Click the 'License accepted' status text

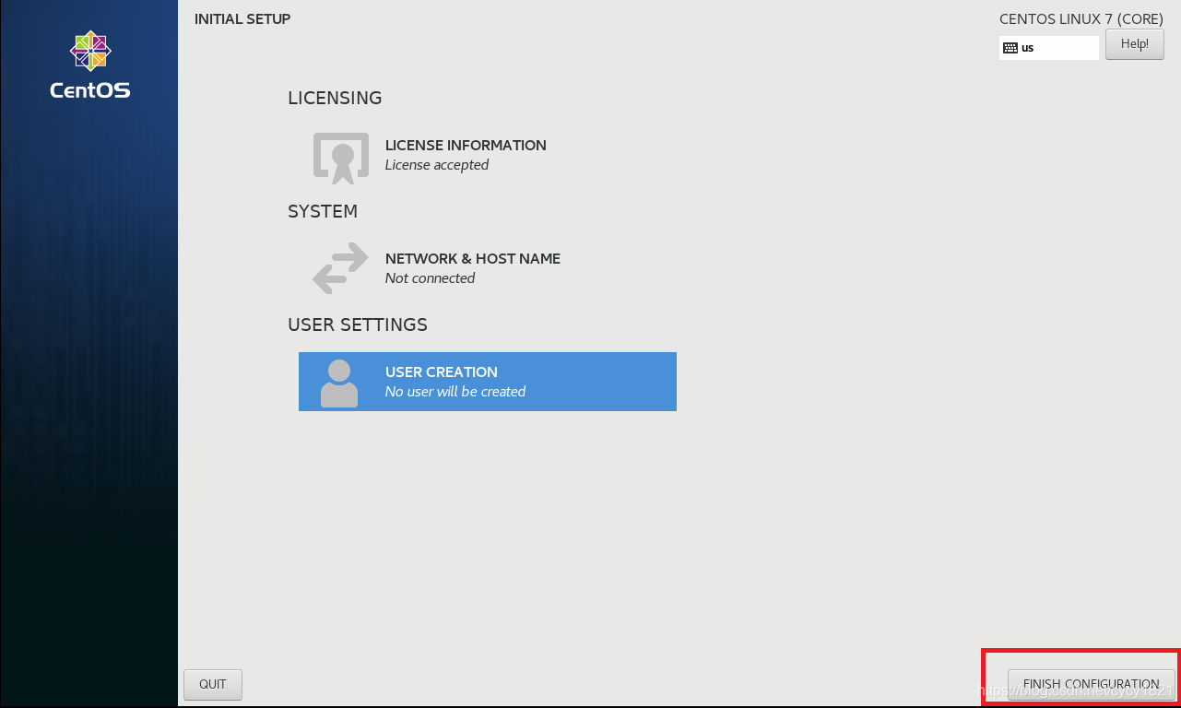coord(437,165)
